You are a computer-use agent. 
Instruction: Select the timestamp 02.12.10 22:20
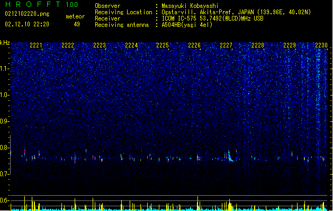(27, 24)
